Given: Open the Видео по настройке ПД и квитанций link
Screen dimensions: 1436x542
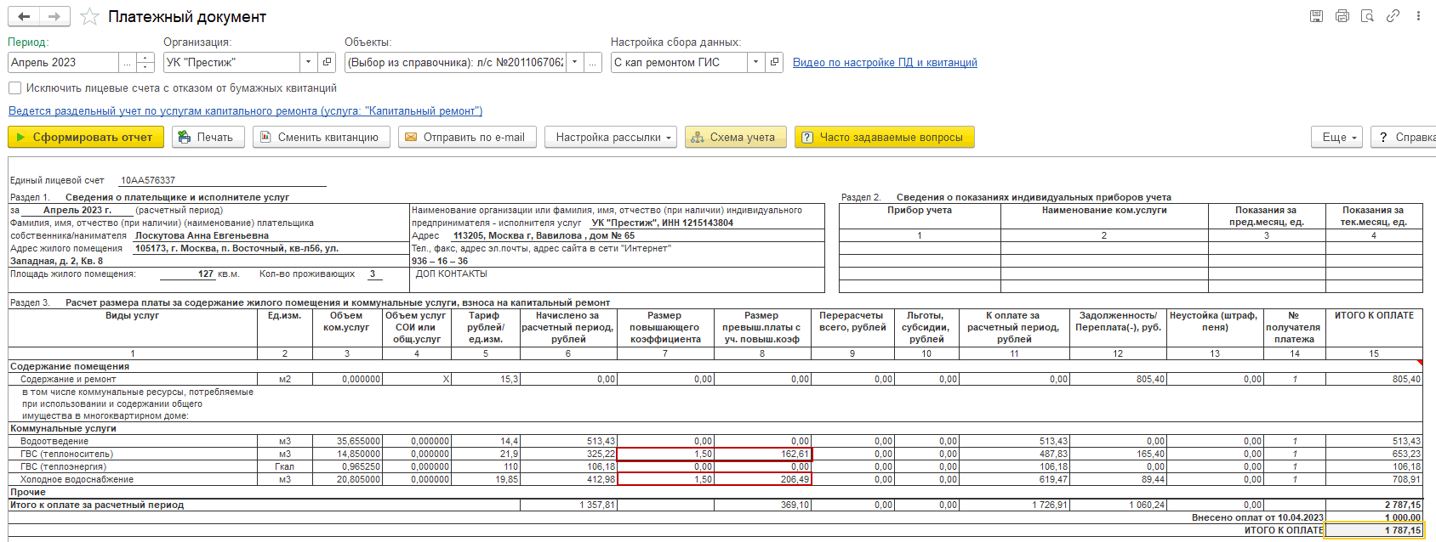Looking at the screenshot, I should [x=885, y=62].
